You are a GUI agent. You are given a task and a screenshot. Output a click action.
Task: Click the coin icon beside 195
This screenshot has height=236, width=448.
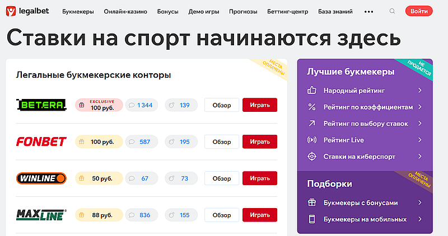pos(171,141)
